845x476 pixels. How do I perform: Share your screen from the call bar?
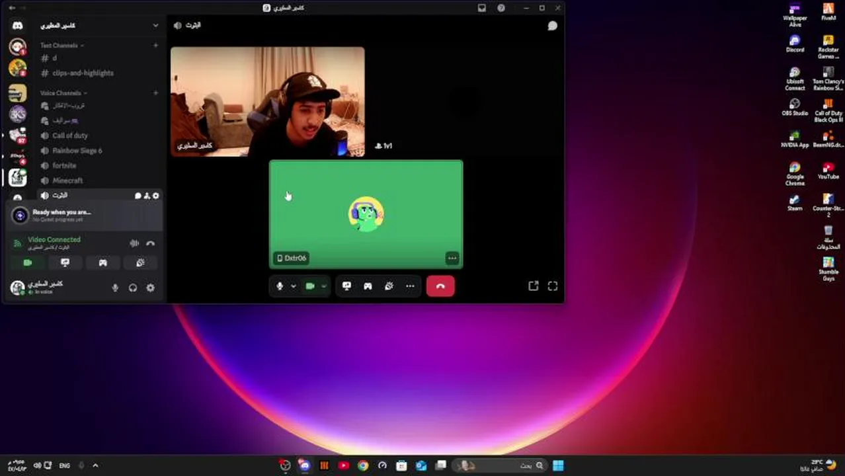coord(346,286)
